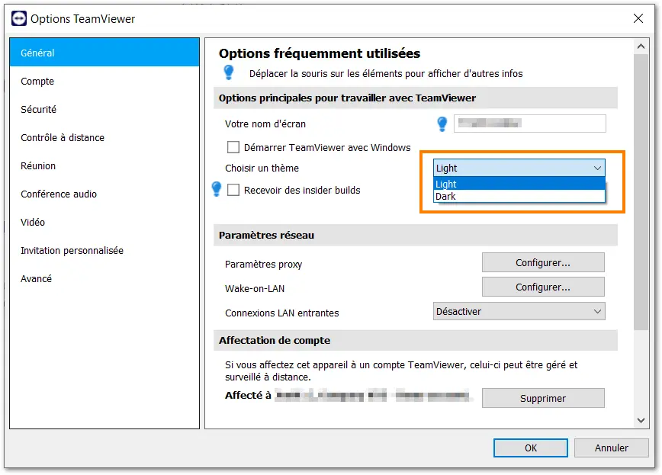This screenshot has height=475, width=662.
Task: Choose the Light option in theme list
Action: [x=519, y=184]
